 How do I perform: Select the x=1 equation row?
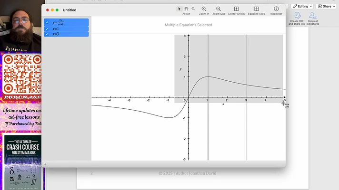(x=66, y=29)
